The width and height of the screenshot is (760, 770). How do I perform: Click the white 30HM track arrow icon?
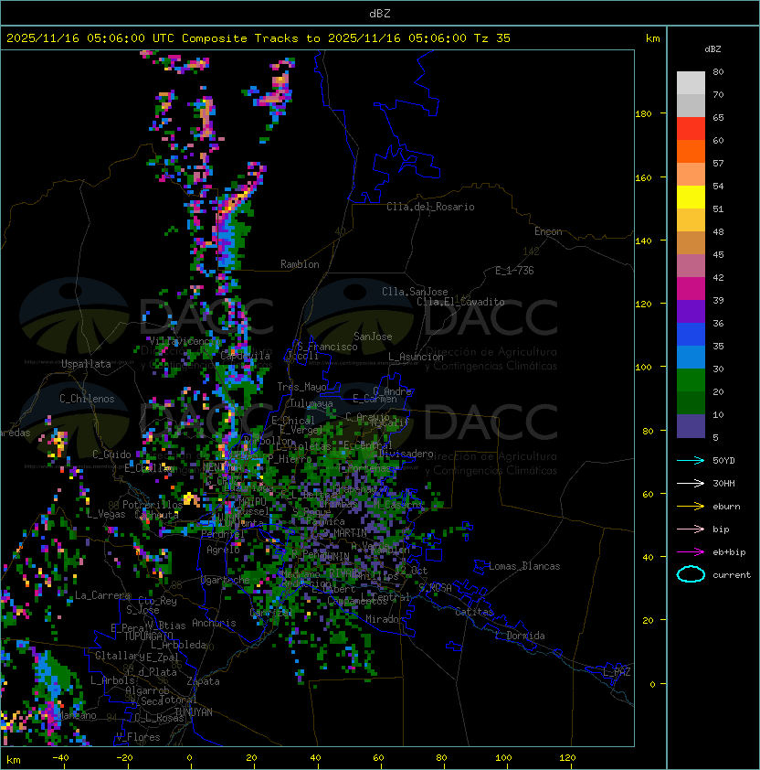coord(691,483)
